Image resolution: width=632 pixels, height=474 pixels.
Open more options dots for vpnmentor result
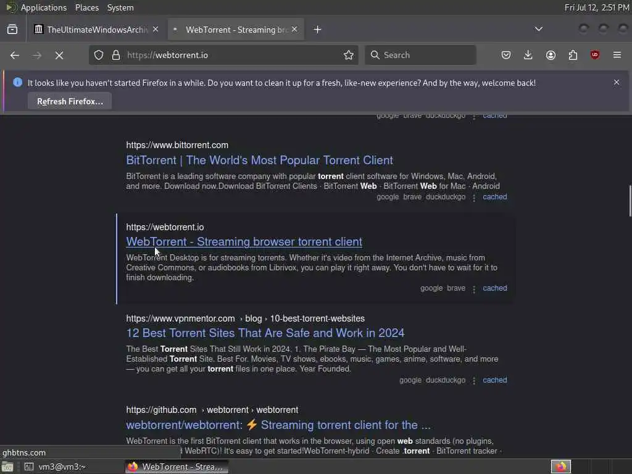pos(474,380)
